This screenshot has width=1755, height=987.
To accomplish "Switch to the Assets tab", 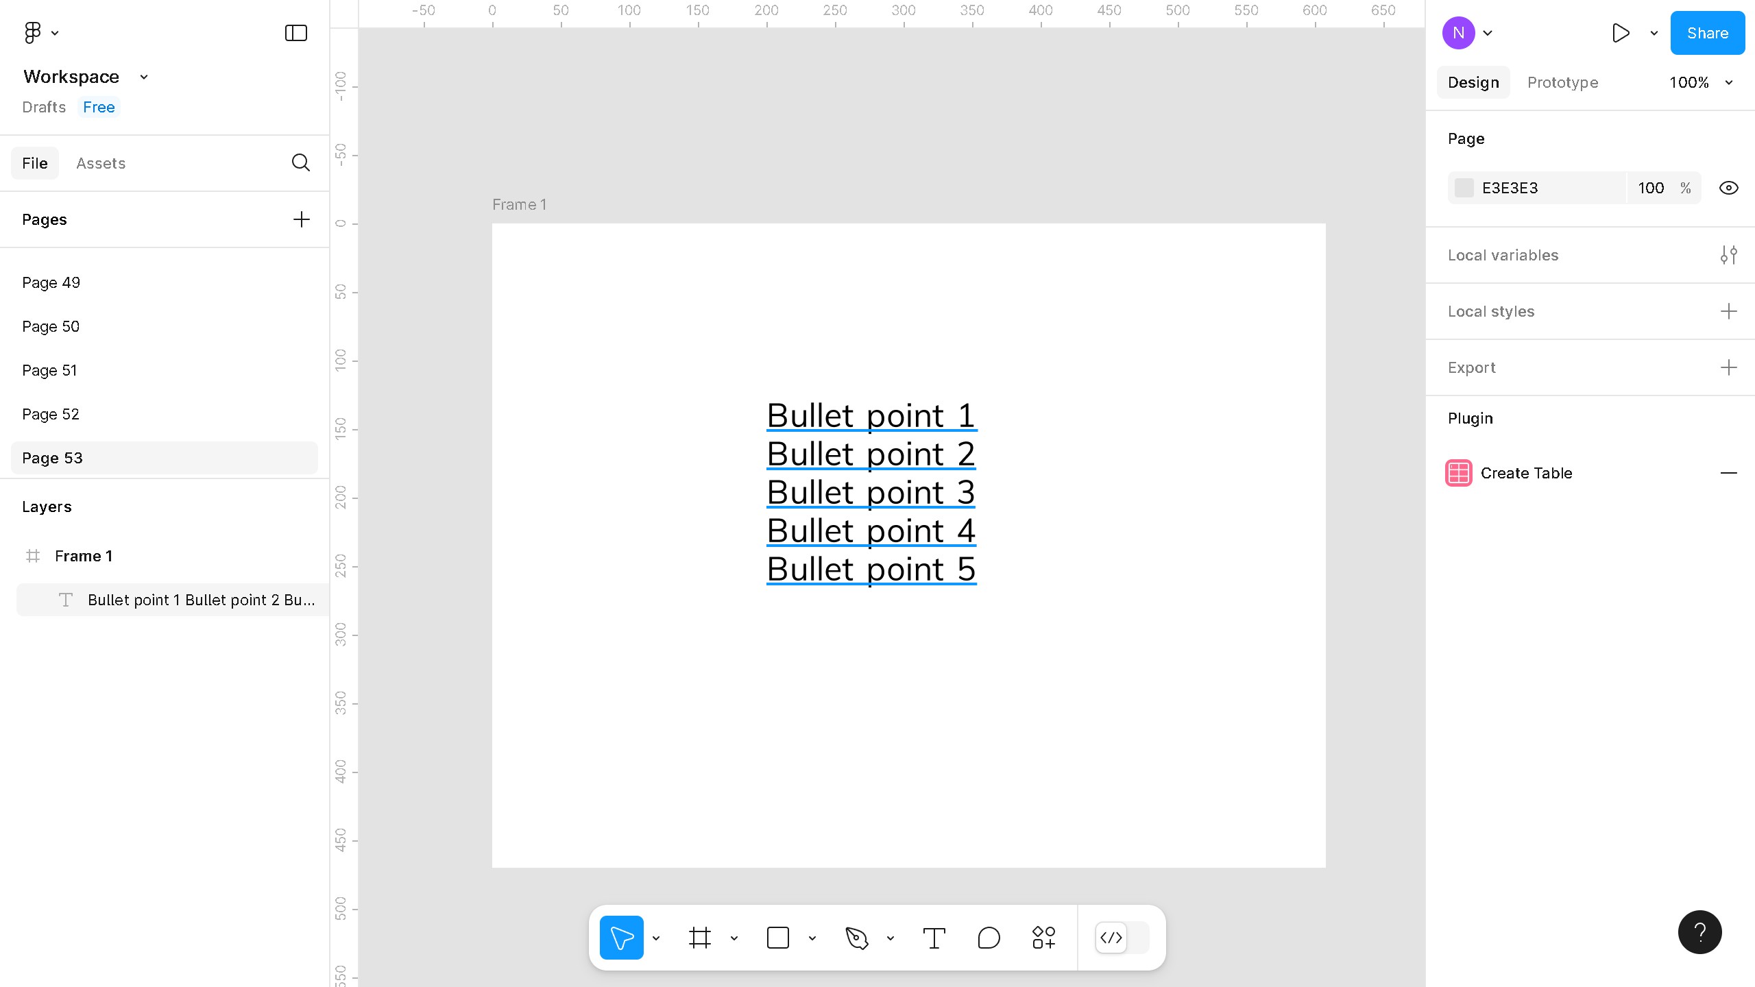I will [101, 162].
